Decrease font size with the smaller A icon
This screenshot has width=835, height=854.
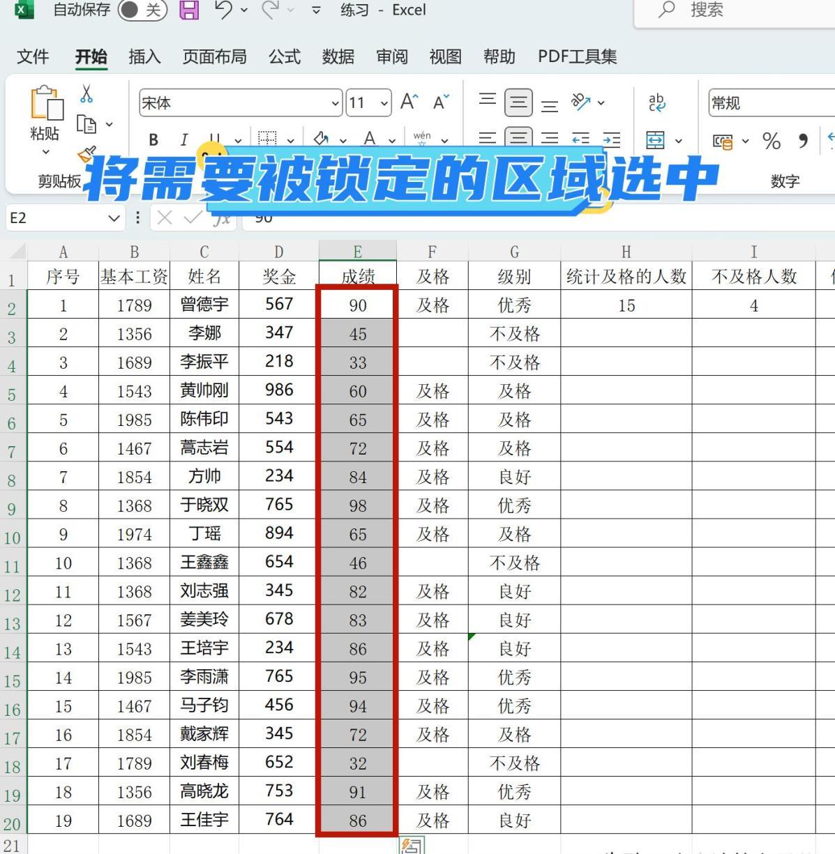(x=441, y=102)
